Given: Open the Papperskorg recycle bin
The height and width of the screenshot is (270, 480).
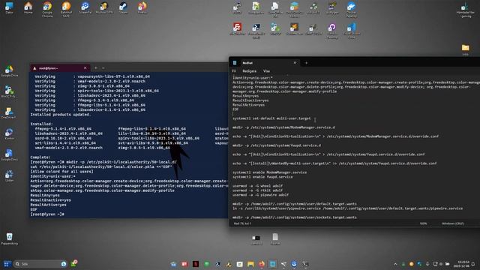Looking at the screenshot, I should [9, 238].
